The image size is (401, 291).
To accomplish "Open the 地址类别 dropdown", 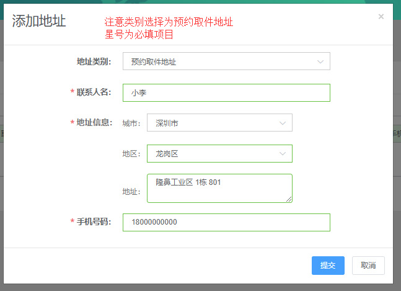I will [226, 61].
